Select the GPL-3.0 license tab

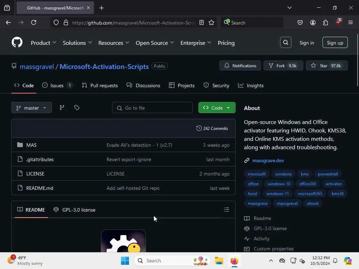point(74,209)
